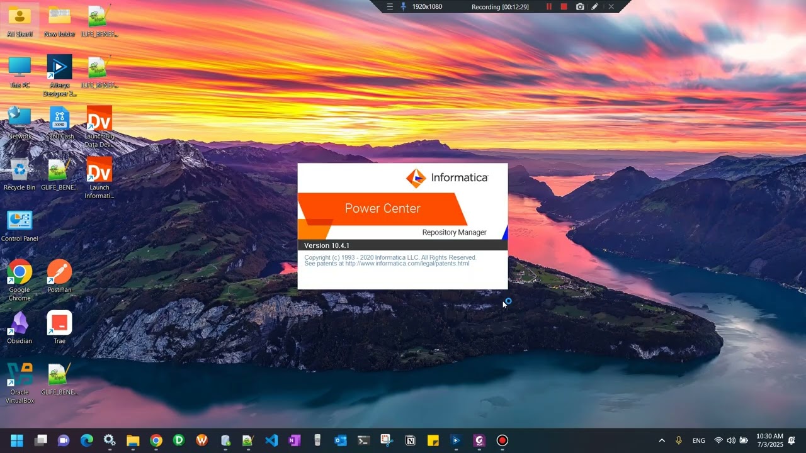Click the Recording timer text
Image resolution: width=806 pixels, height=453 pixels.
click(x=500, y=7)
